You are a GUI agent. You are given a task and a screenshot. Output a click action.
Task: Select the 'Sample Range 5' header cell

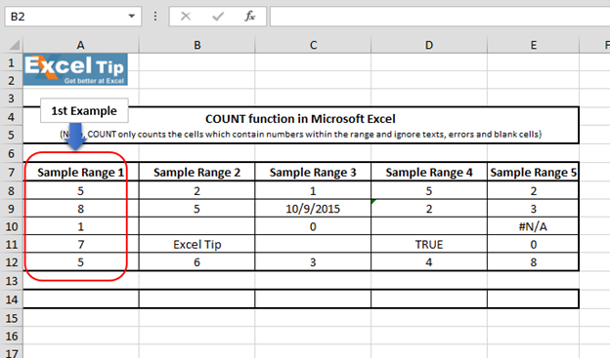534,172
